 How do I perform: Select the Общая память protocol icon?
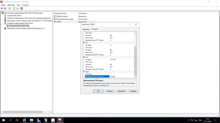pos(55,16)
